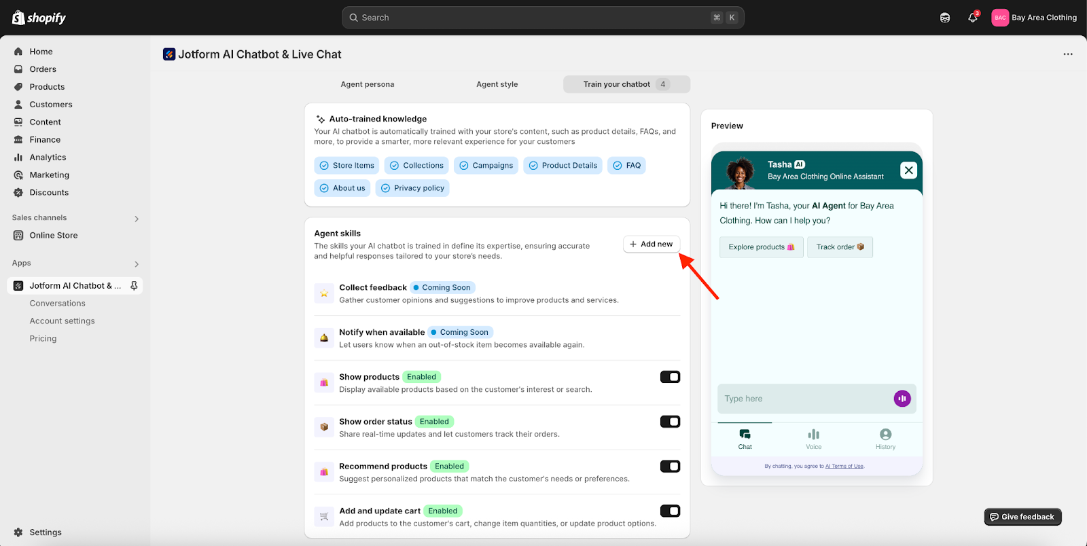Click the pin icon next to Jotform app

(x=134, y=286)
